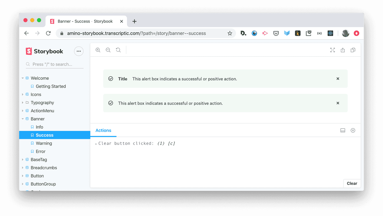Click the zoom in magnifier icon
The height and width of the screenshot is (216, 383).
98,50
